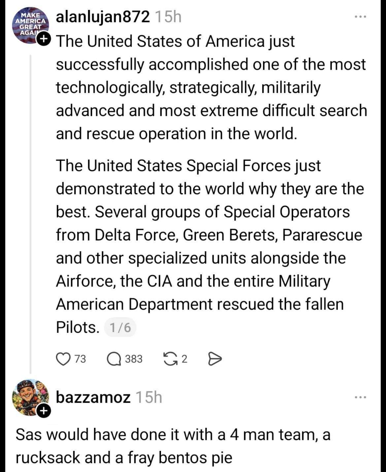View the repost count of 2
The image size is (386, 472).
point(184,359)
